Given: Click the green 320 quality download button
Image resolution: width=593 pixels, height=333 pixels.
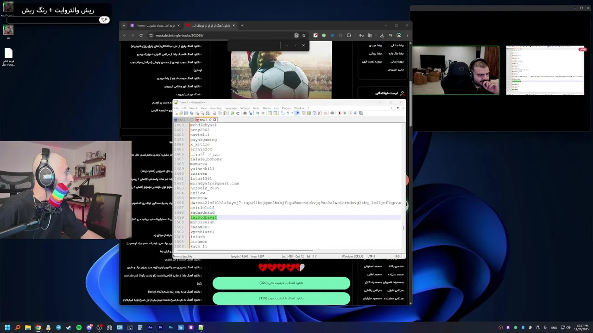Looking at the screenshot, I should 281,283.
